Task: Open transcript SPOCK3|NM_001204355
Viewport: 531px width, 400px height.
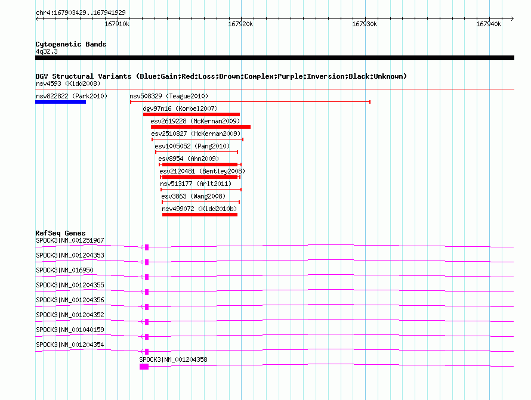Action: (70, 285)
